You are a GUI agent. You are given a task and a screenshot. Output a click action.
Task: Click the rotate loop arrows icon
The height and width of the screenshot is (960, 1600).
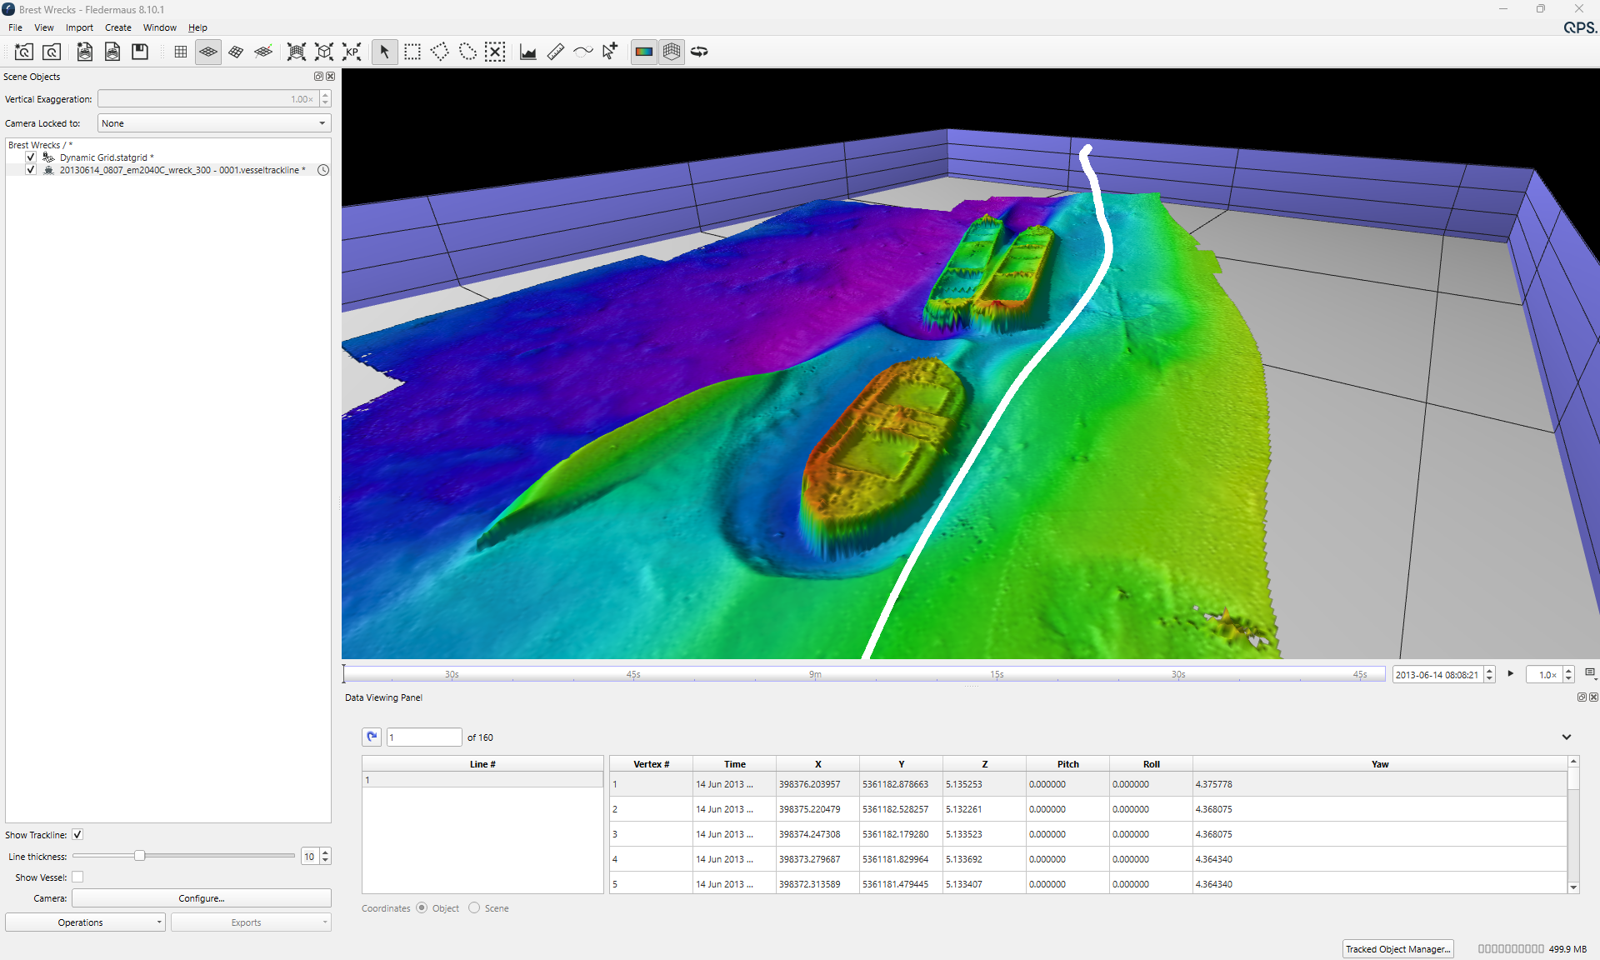click(x=699, y=52)
